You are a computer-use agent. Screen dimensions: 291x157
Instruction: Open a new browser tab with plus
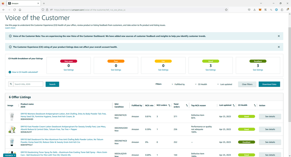(44, 3)
